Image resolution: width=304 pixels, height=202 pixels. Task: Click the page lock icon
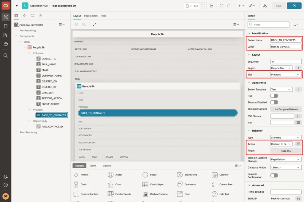[x=211, y=6]
